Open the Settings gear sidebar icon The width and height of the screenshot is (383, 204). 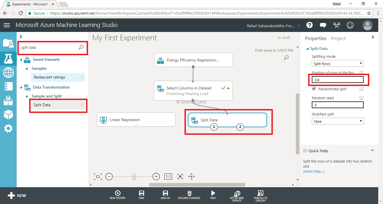tap(8, 129)
